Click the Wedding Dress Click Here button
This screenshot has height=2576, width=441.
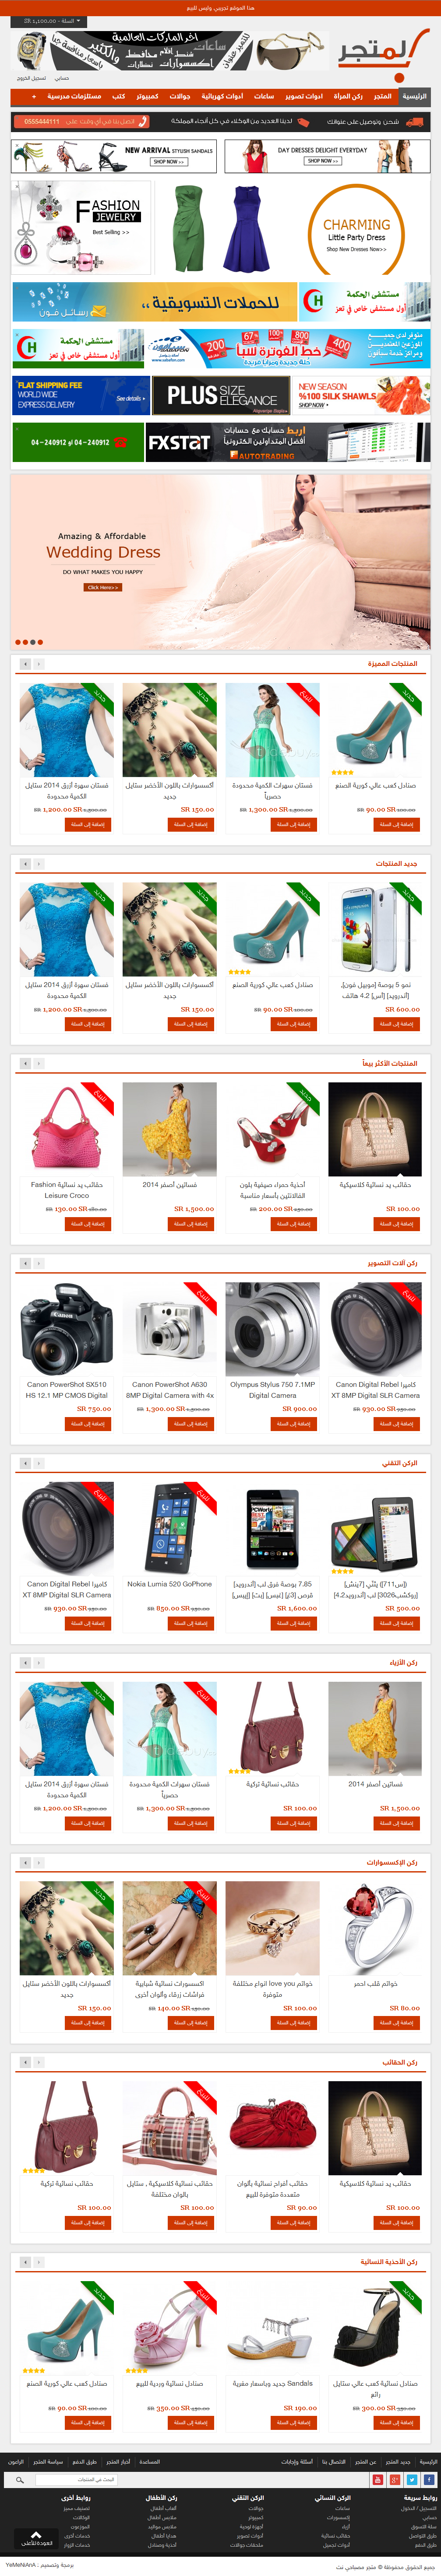103,587
